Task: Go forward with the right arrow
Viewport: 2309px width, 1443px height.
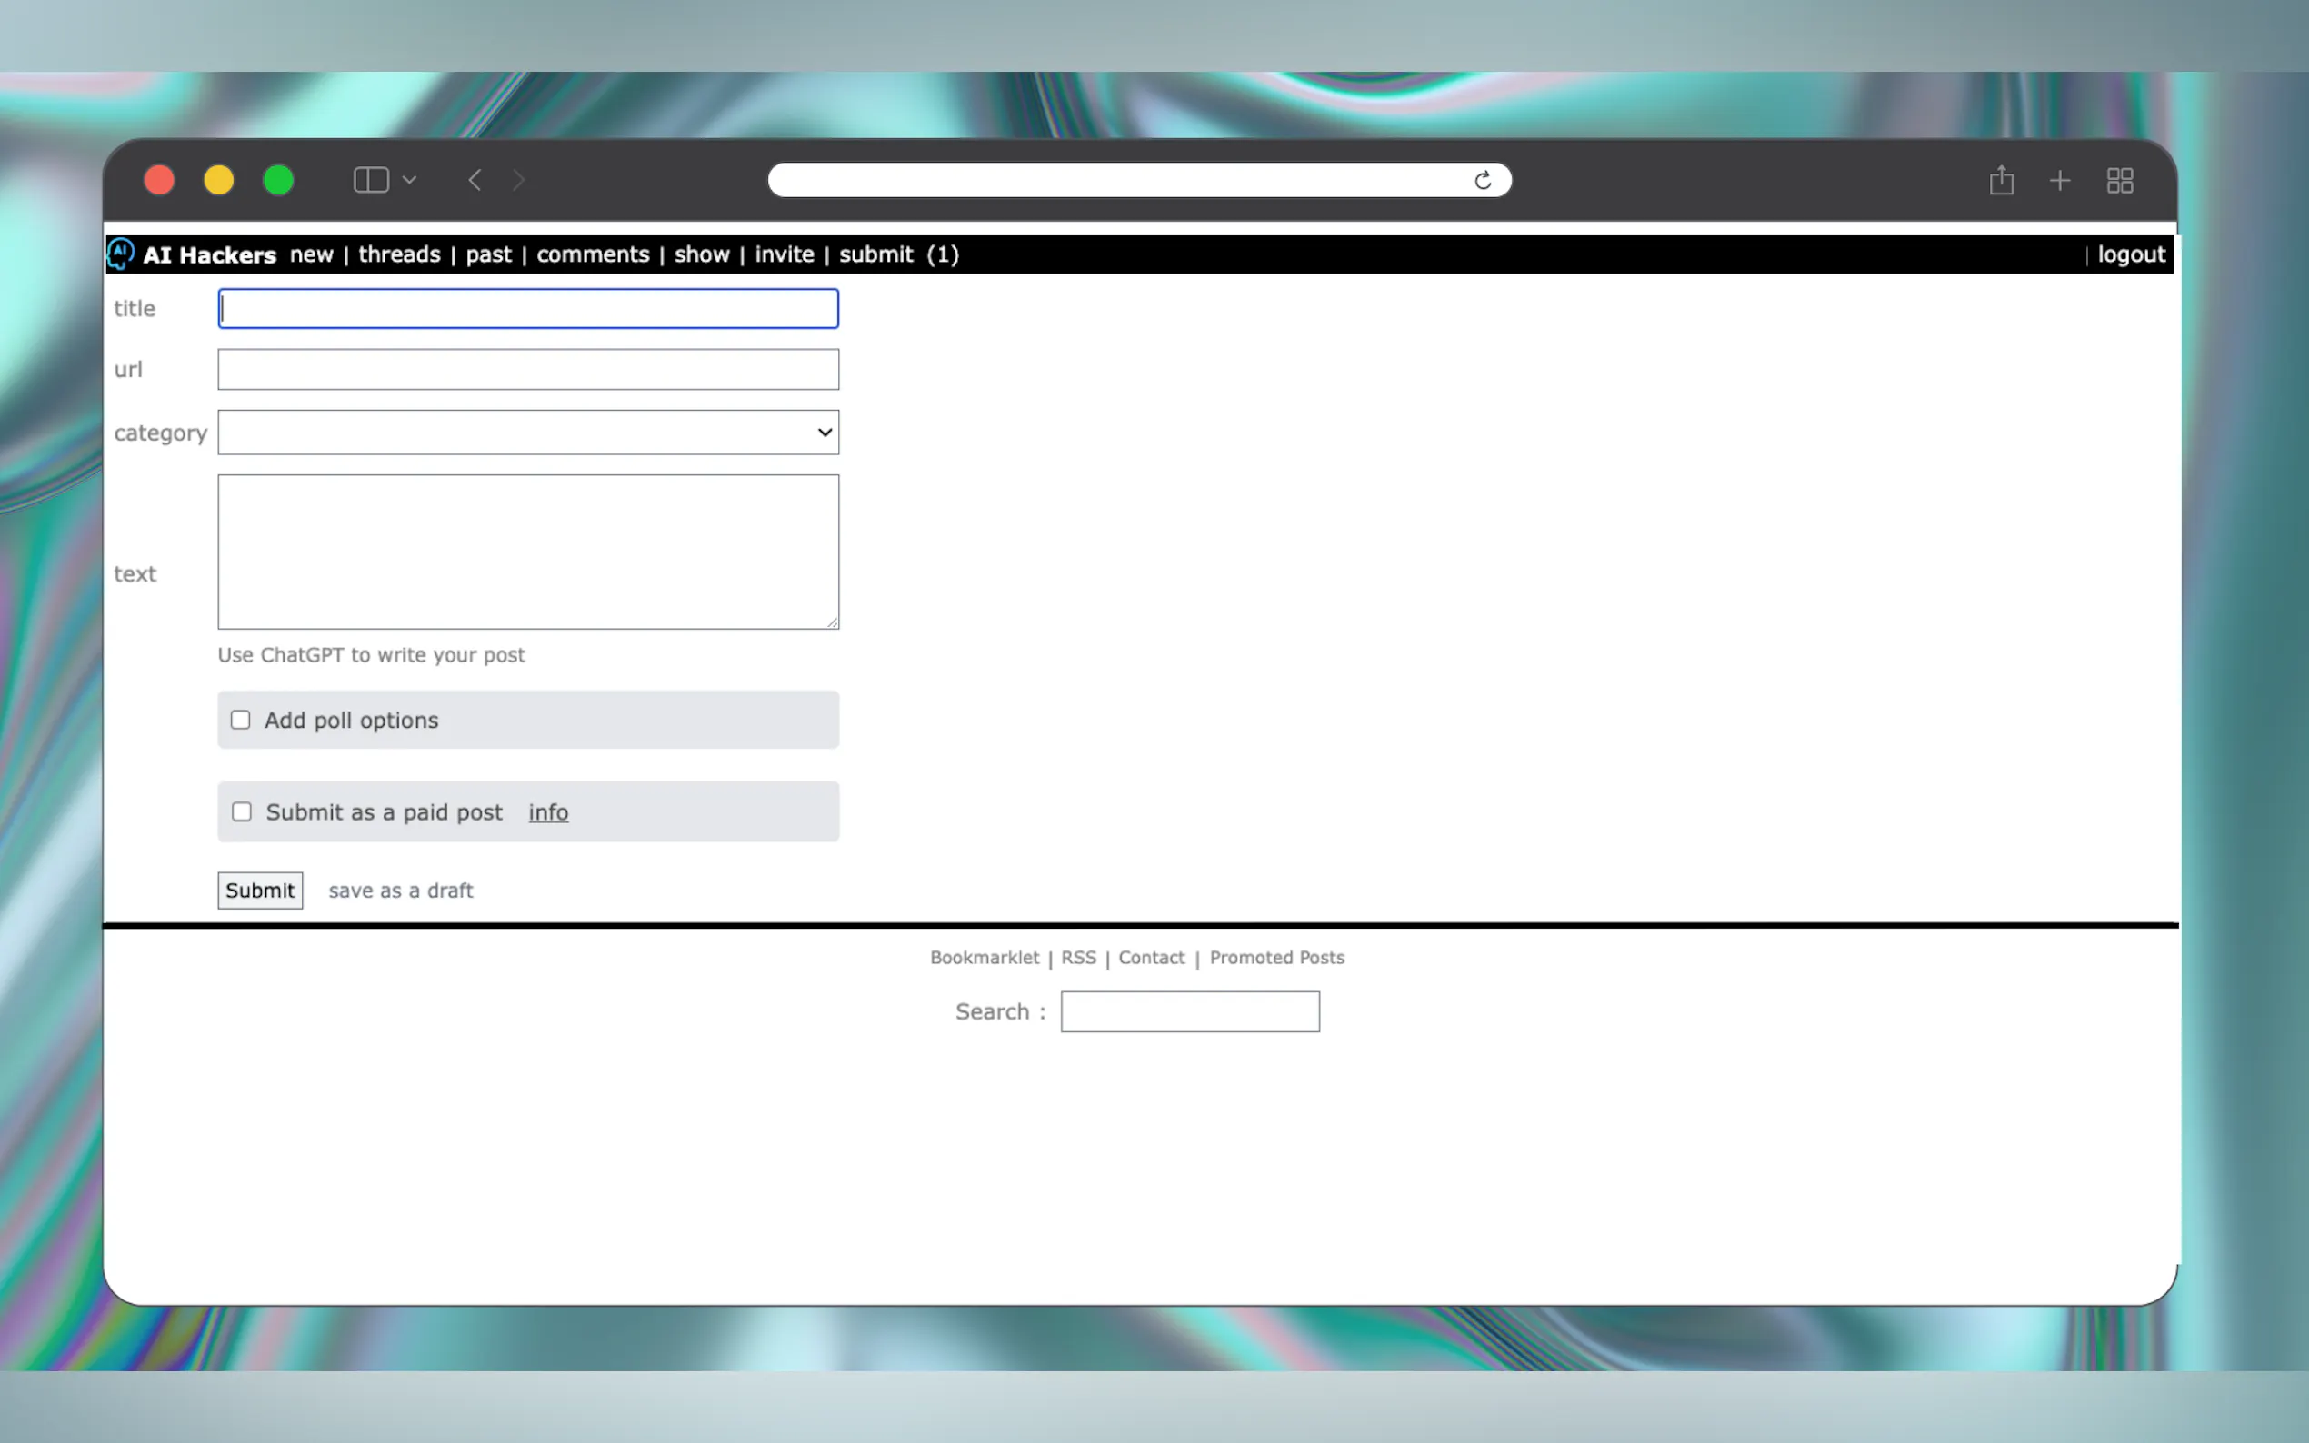Action: click(x=518, y=180)
